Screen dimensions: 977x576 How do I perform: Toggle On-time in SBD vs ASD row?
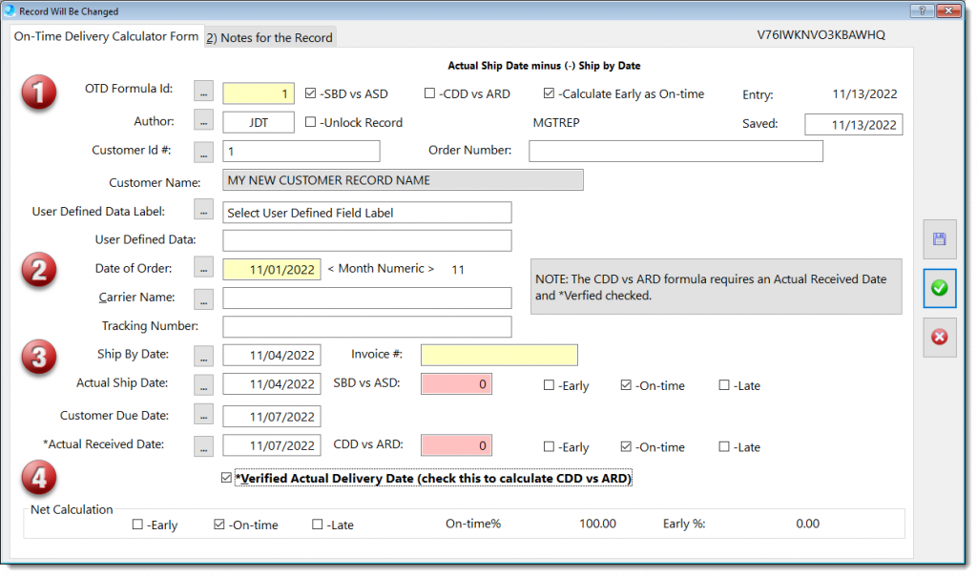[626, 385]
